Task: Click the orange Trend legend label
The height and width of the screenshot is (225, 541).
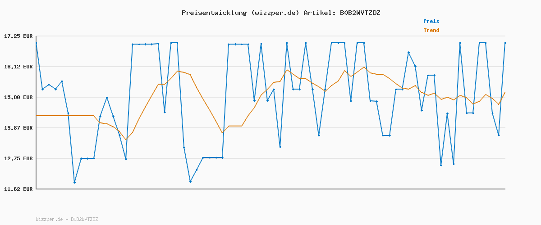Action: click(x=431, y=30)
